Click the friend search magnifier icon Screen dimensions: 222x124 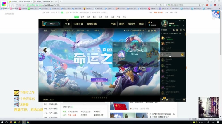pos(184,30)
